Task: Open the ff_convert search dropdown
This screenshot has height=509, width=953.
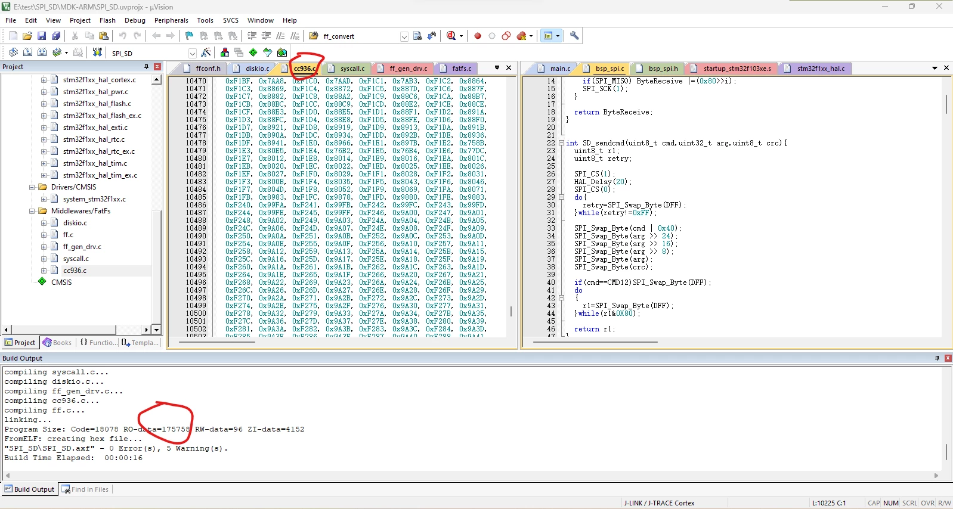Action: pos(404,36)
